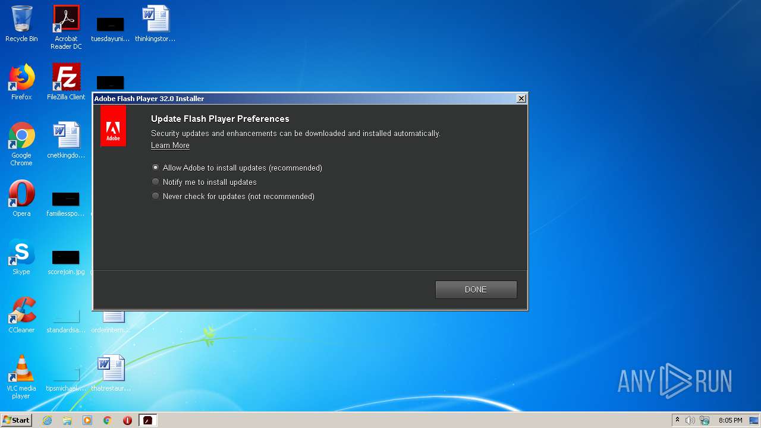
Task: Open network status tray icon
Action: [x=705, y=420]
